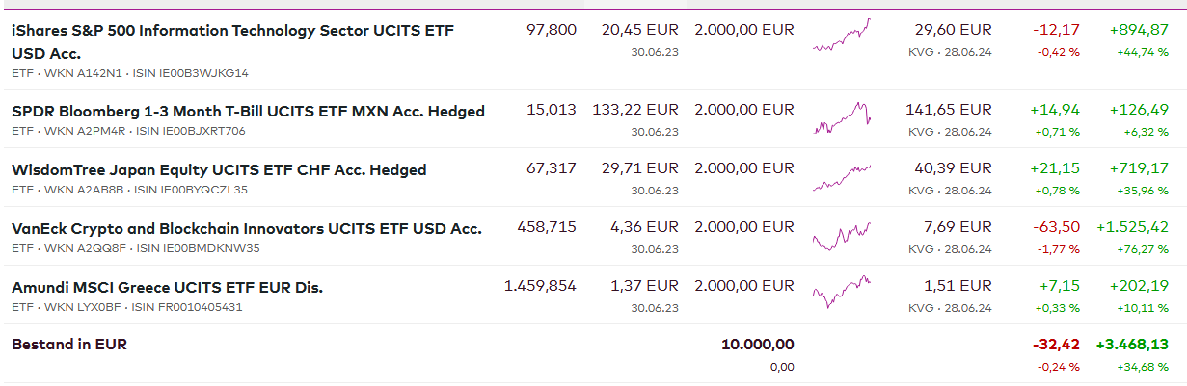Click VanEck total gain +1.525,42
This screenshot has height=386, width=1187.
click(x=1132, y=228)
